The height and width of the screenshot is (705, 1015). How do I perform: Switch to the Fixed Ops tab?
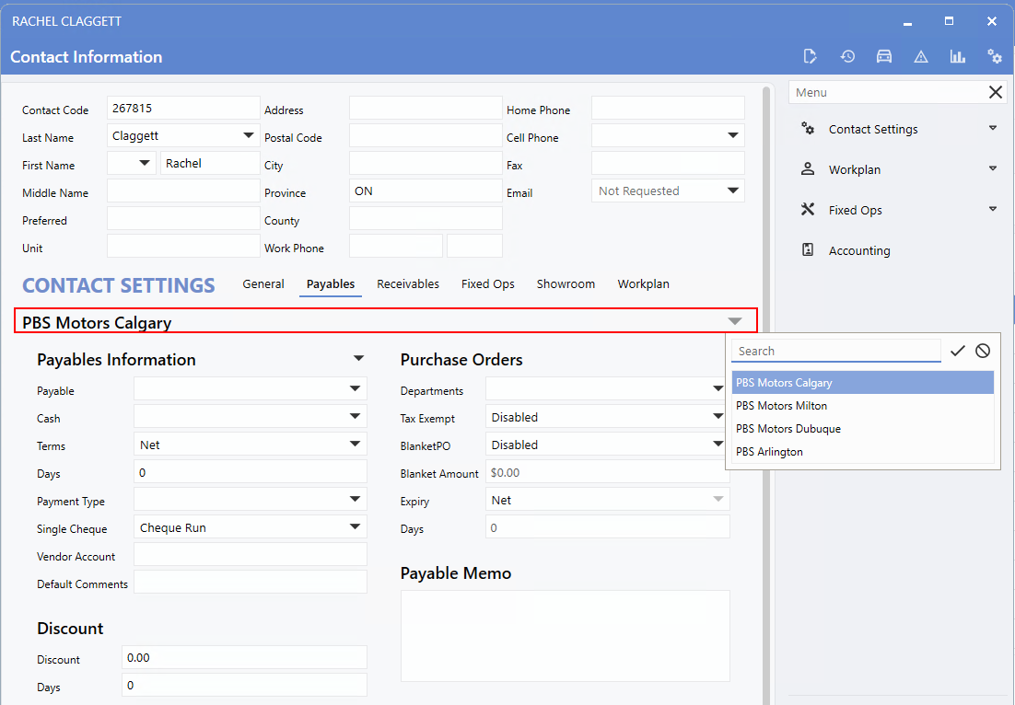click(488, 284)
